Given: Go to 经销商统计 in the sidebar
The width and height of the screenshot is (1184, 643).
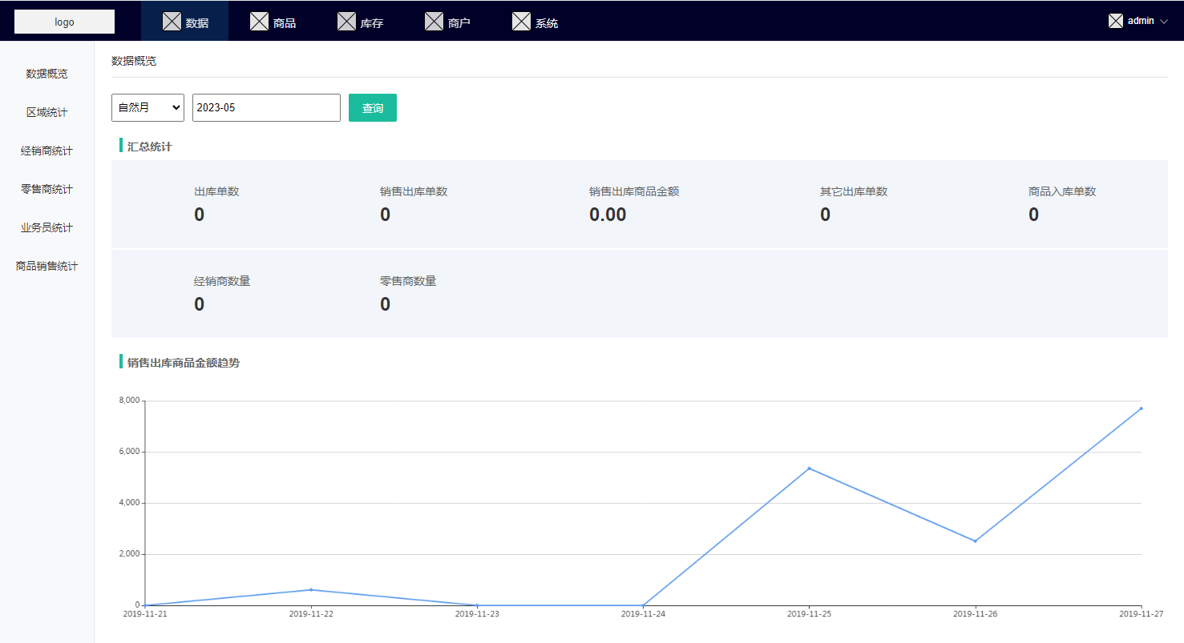Looking at the screenshot, I should click(46, 151).
